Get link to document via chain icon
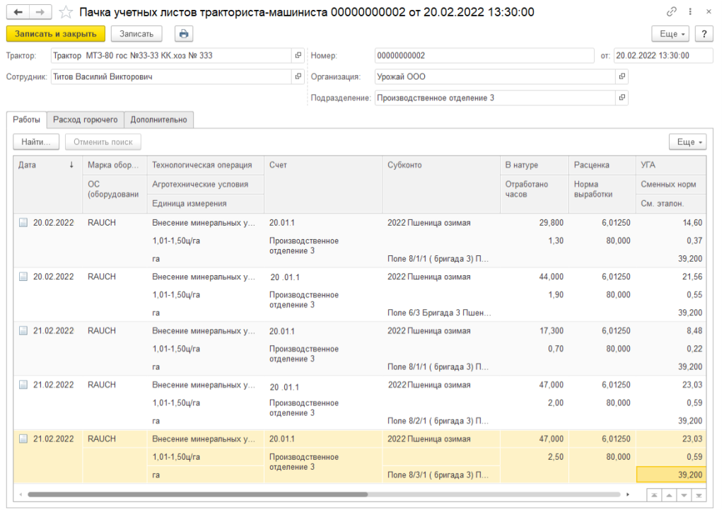This screenshot has width=724, height=510. 671,13
